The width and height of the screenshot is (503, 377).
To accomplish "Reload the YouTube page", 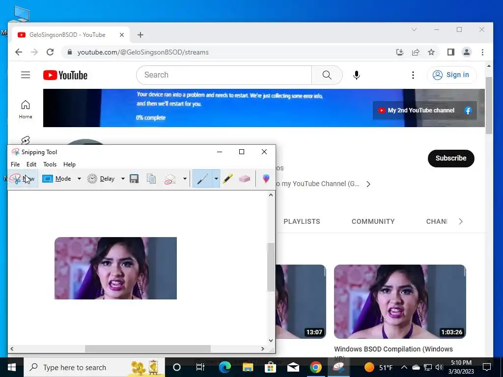I will [x=50, y=52].
